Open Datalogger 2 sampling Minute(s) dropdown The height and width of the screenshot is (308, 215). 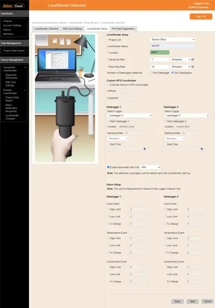pyautogui.click(x=175, y=139)
